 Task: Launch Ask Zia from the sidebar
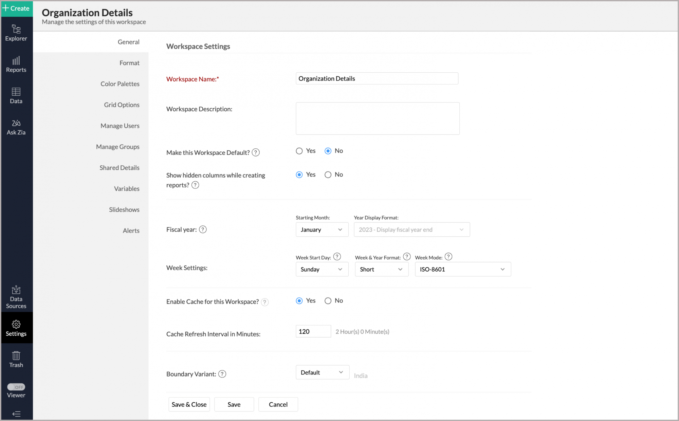(16, 127)
